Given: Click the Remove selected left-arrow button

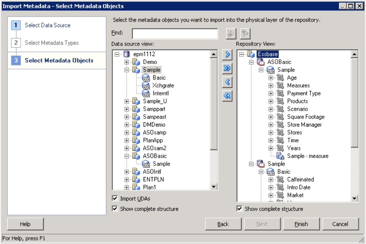Looking at the screenshot, I should 227,82.
